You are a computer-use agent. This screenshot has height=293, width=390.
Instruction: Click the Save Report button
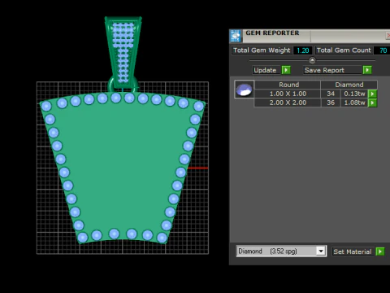(x=332, y=70)
